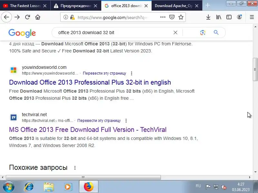The image size is (258, 193).
Task: Toggle the Firefox sidebar view
Action: tap(229, 17)
